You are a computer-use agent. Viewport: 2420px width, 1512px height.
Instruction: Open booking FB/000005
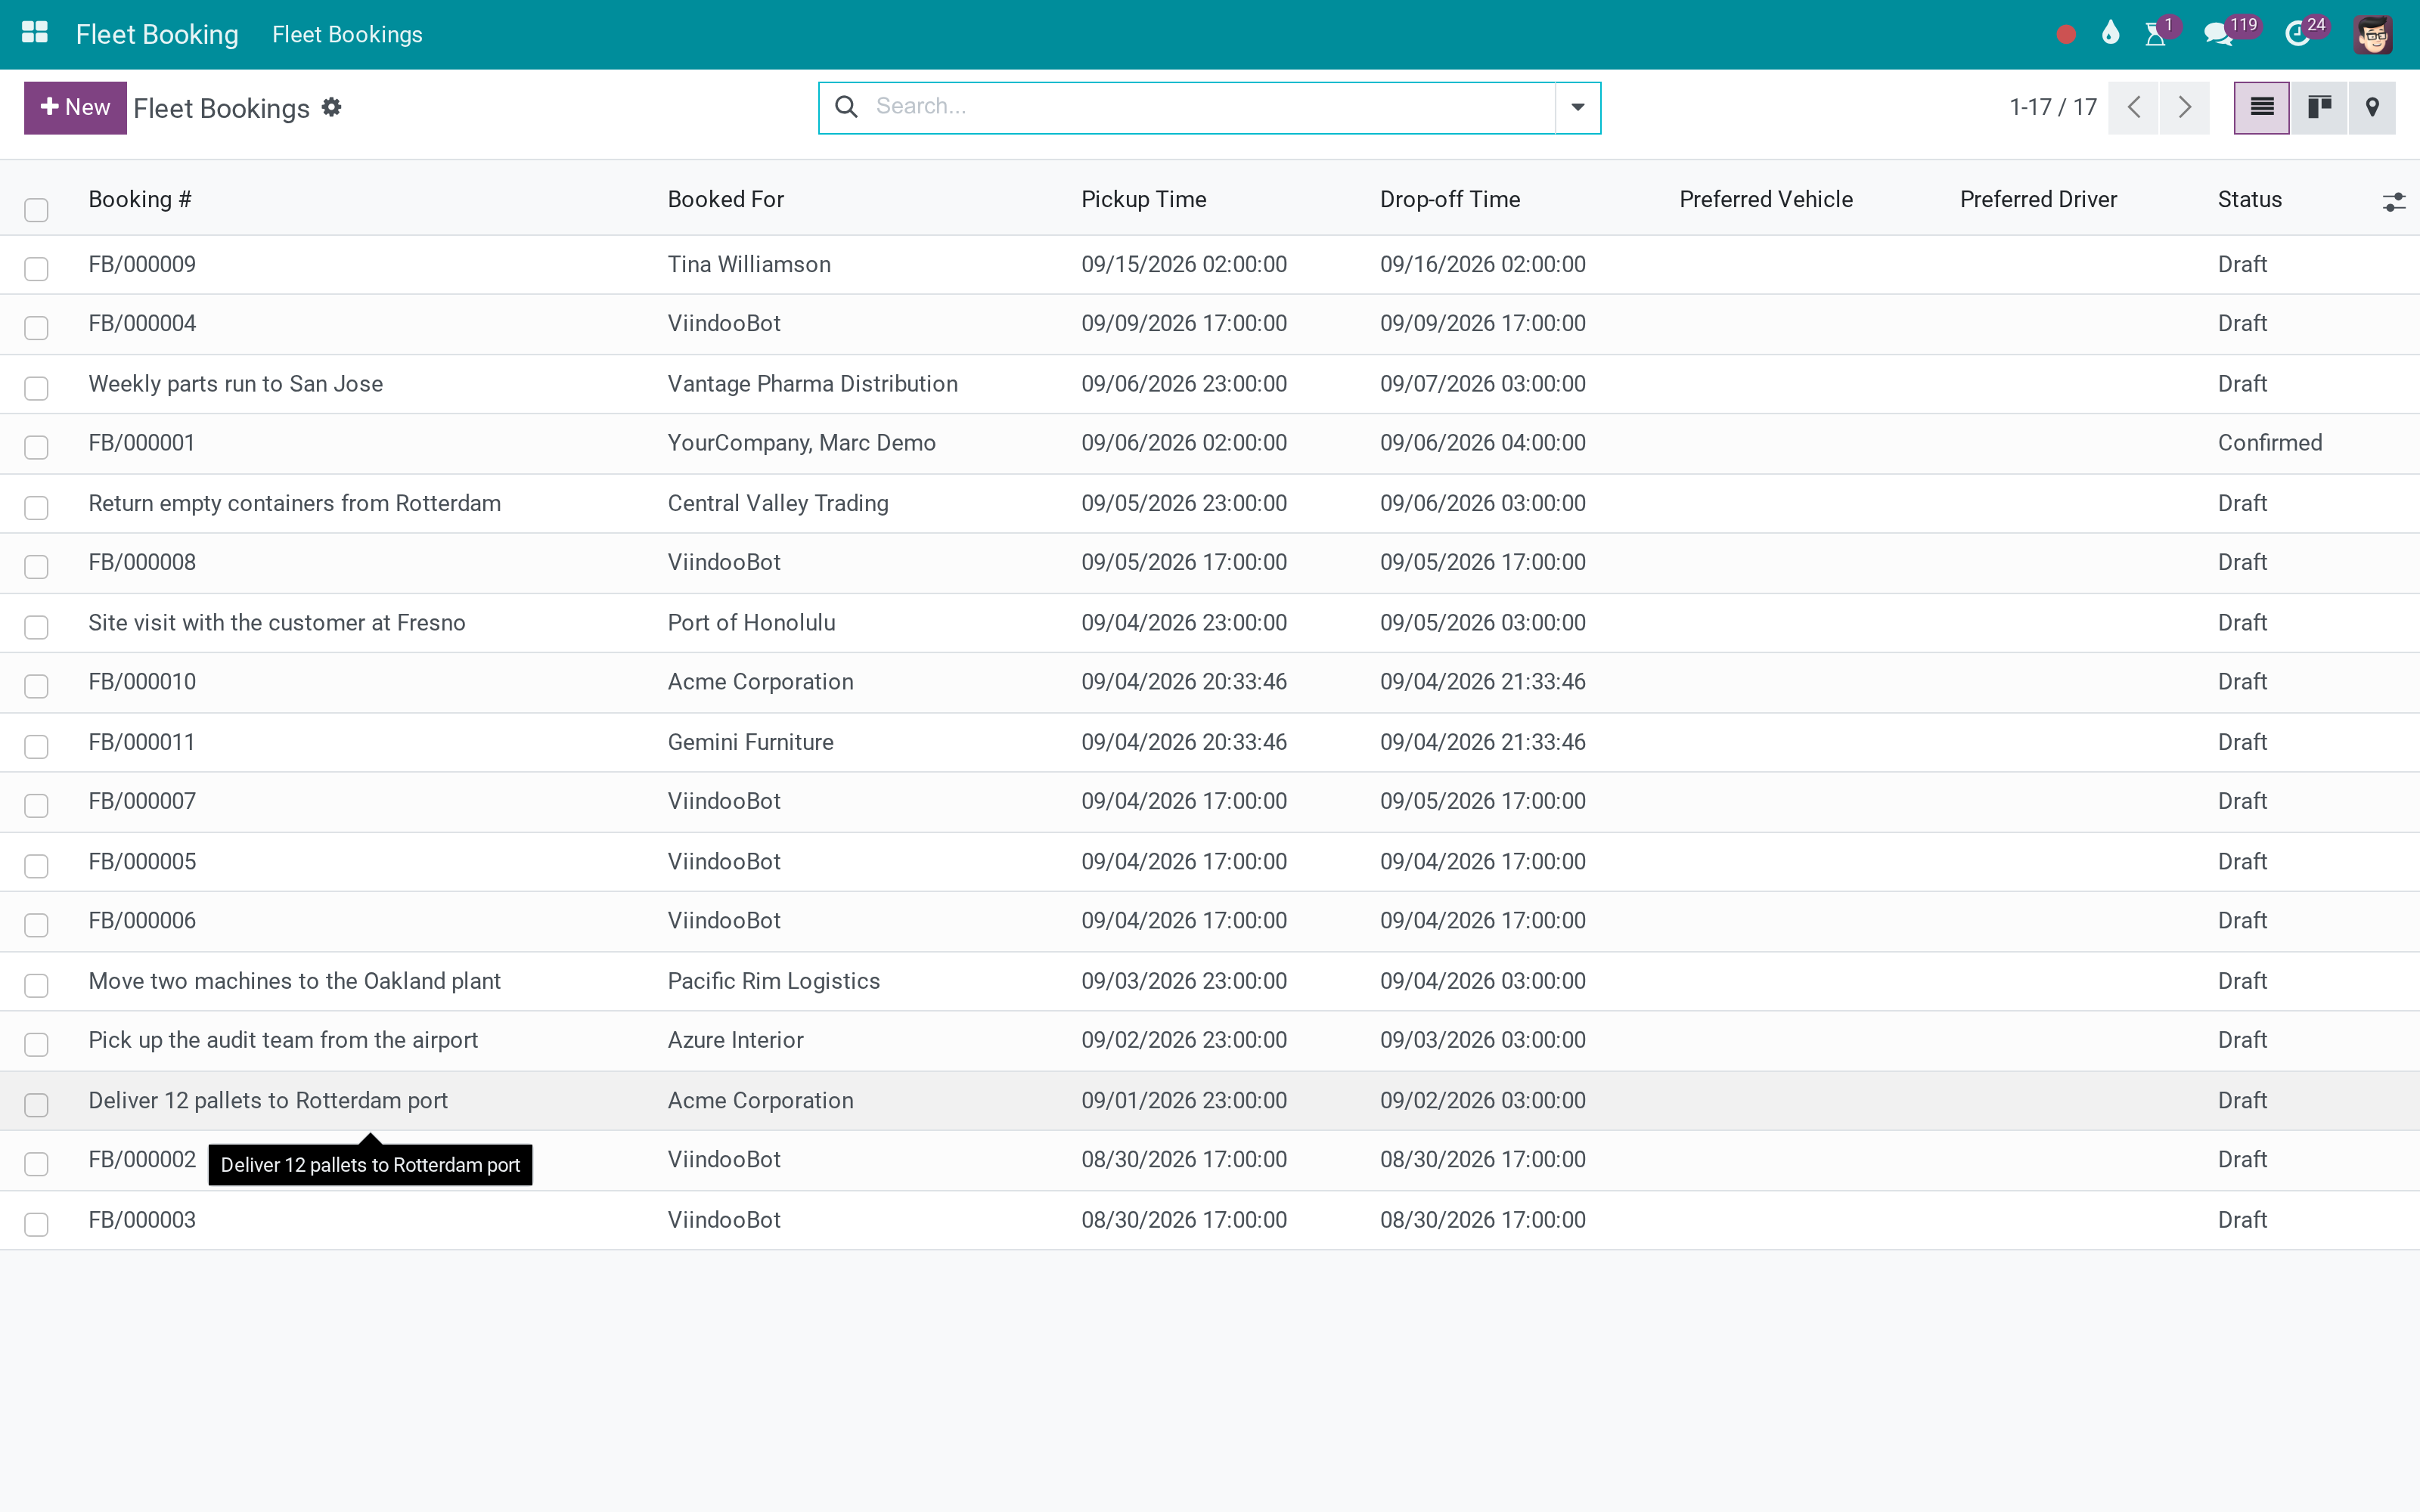142,862
